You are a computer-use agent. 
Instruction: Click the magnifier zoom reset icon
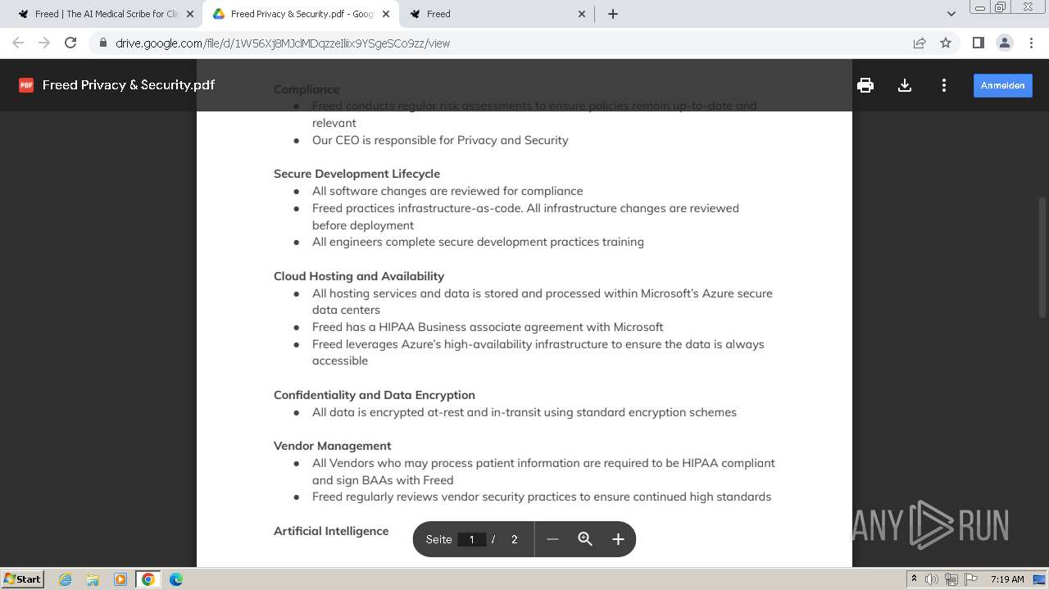point(585,539)
